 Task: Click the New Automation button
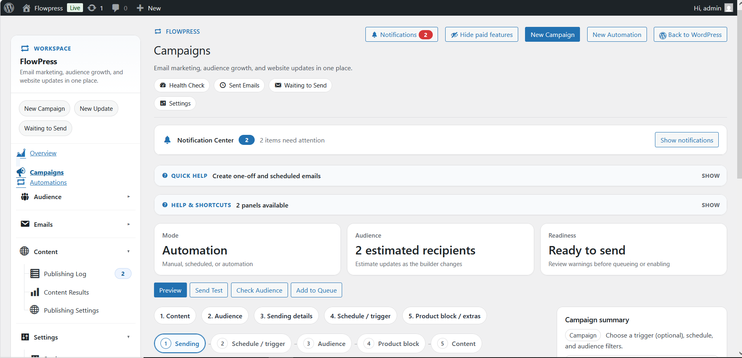click(617, 35)
